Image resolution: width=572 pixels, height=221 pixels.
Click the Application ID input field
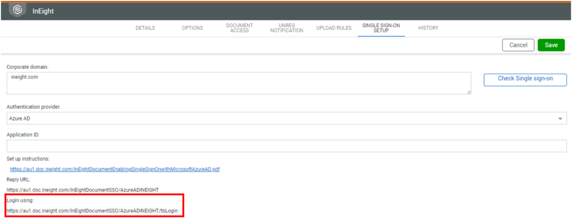(x=287, y=146)
